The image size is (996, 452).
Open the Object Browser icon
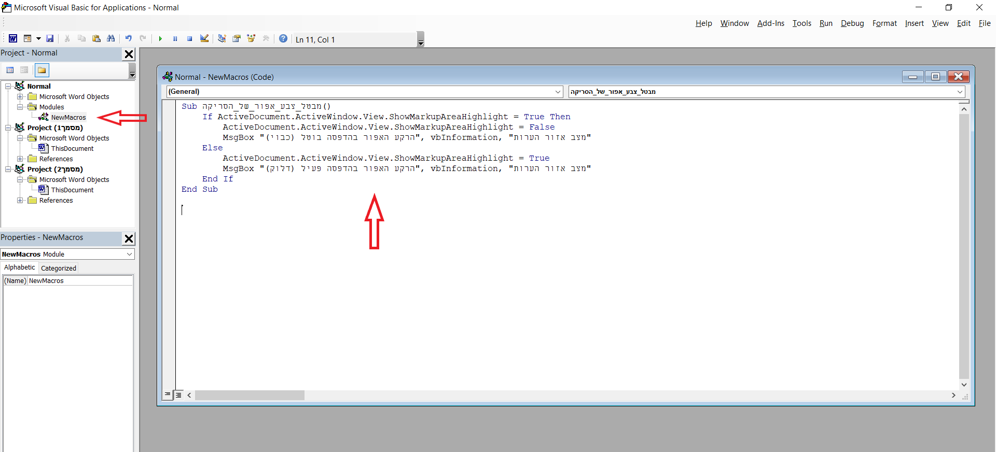click(251, 39)
